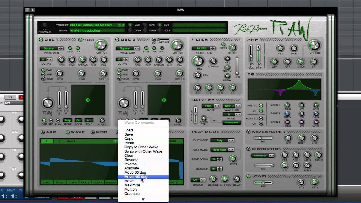361x203 pixels.
Task: Toggle the Distortion power LED
Action: pos(248,149)
